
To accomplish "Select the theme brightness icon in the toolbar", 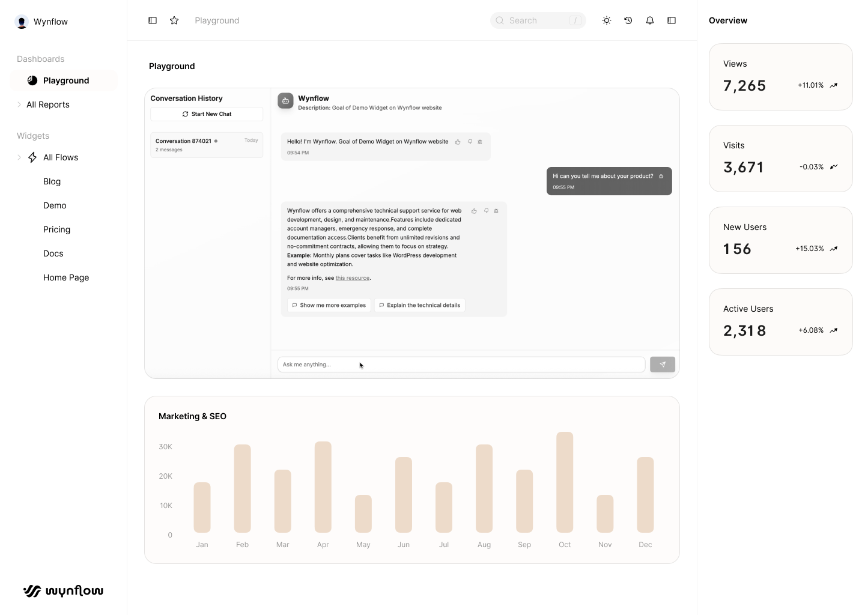I will click(x=606, y=20).
